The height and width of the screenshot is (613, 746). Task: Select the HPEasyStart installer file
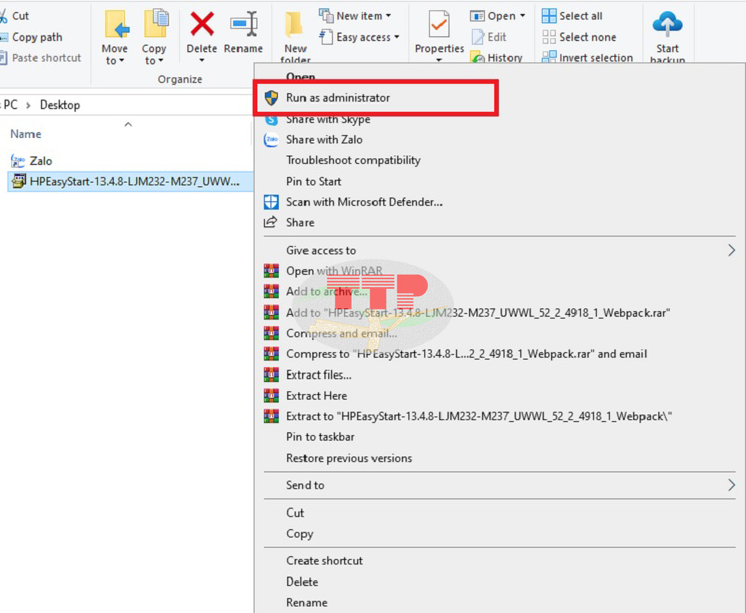(x=131, y=182)
